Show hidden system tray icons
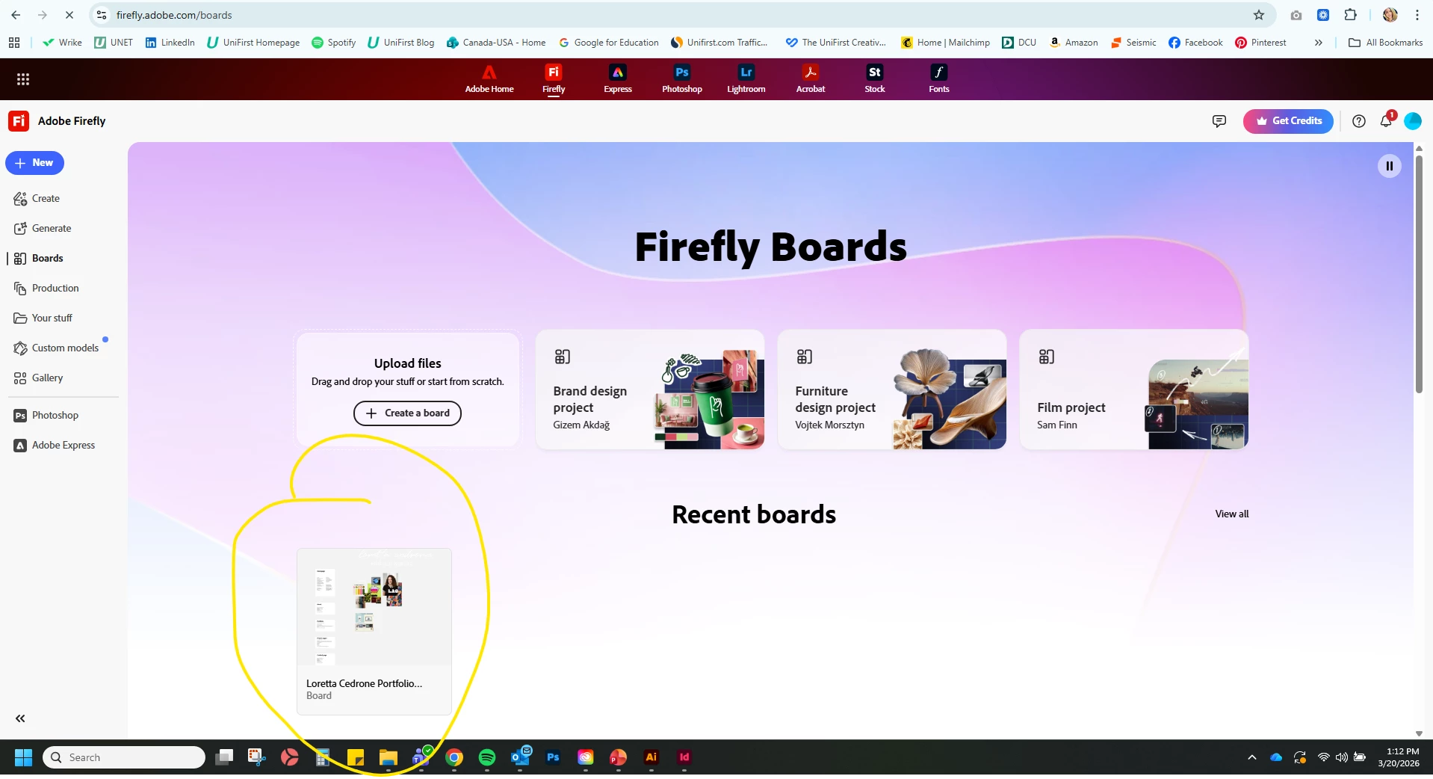The height and width of the screenshot is (779, 1433). point(1252,758)
